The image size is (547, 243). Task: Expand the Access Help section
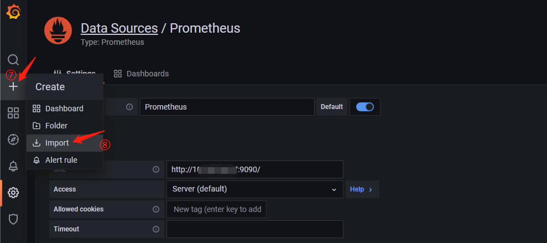362,189
